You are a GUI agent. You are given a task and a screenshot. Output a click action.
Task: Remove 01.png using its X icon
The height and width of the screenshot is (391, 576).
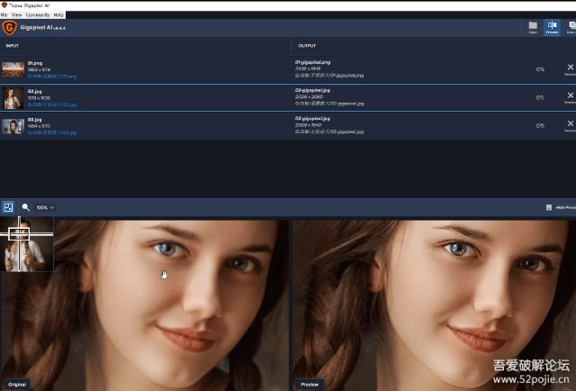(570, 68)
